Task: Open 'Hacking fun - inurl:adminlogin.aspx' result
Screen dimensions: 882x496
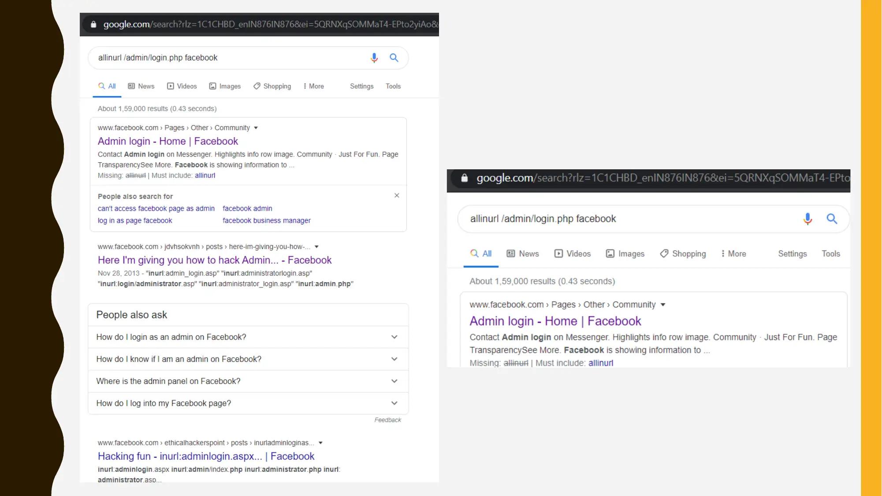Action: (206, 456)
